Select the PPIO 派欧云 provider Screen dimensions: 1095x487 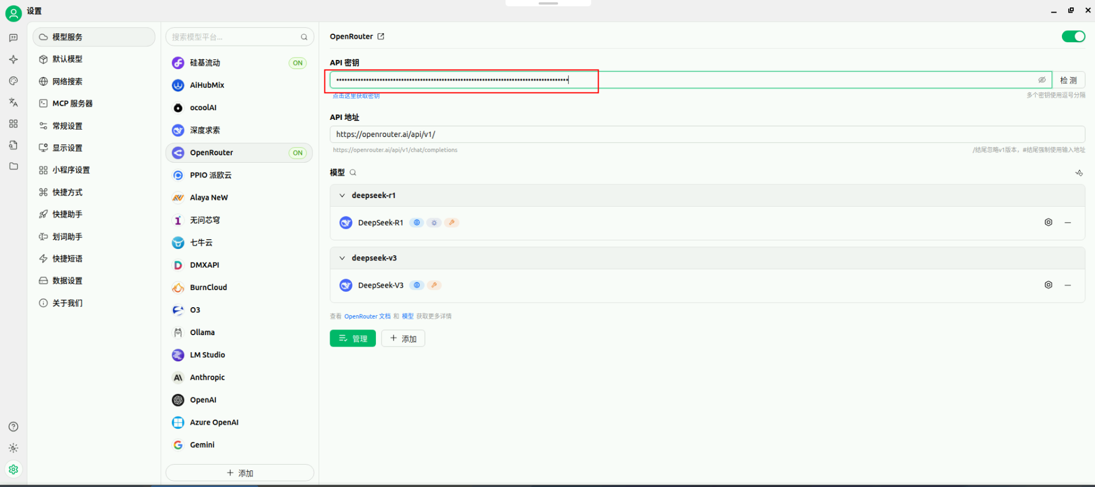239,175
